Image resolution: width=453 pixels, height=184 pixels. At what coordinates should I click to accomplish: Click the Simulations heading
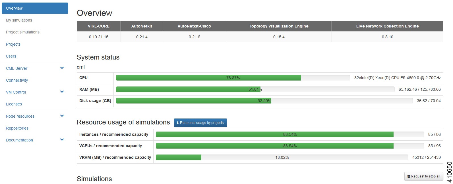pyautogui.click(x=94, y=179)
